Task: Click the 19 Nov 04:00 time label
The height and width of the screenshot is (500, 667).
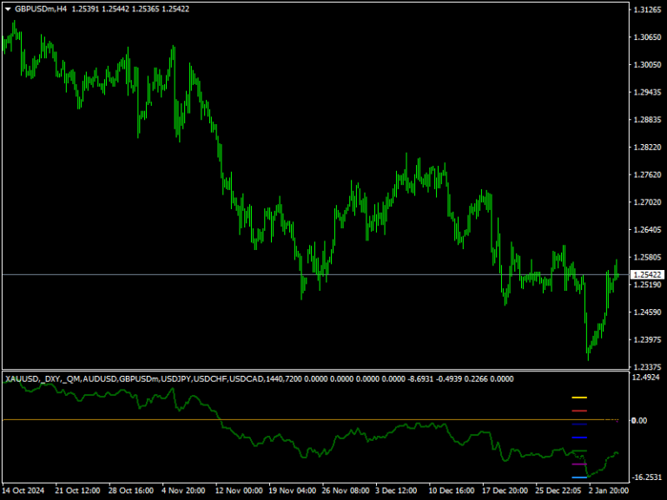Action: point(293,490)
